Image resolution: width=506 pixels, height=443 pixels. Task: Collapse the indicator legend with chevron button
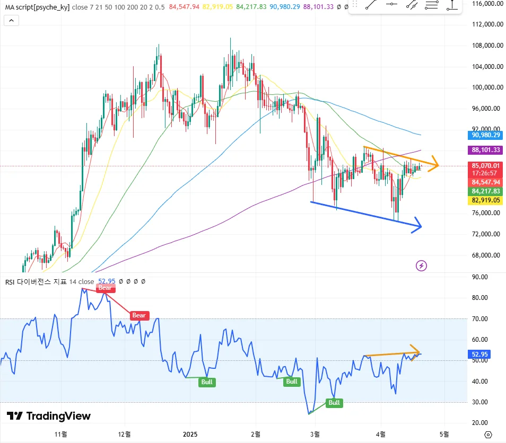point(11,21)
